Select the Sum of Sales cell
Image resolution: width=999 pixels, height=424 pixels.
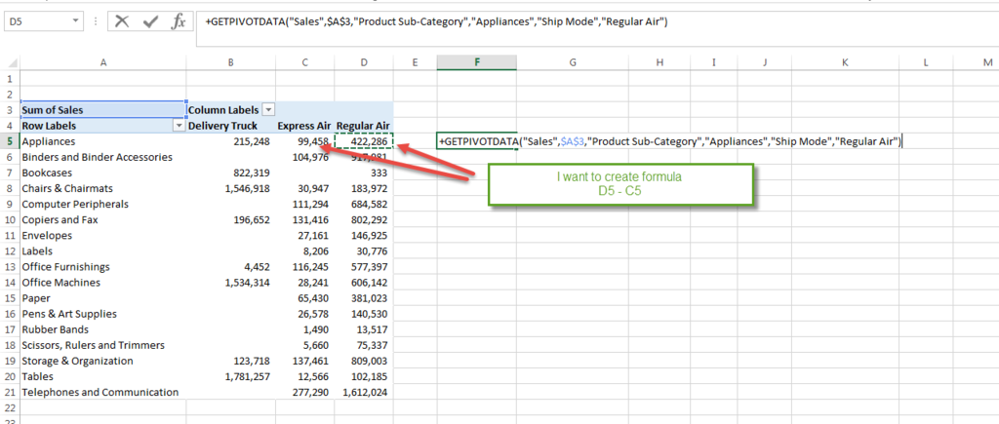point(103,110)
